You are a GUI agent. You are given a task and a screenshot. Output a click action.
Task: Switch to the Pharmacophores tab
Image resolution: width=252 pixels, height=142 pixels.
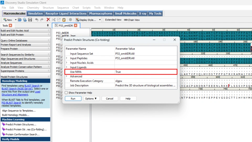click(101, 13)
